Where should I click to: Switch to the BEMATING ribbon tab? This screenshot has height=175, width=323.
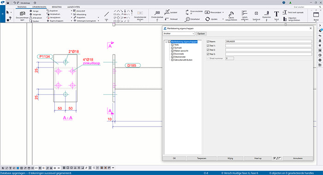click(x=57, y=7)
